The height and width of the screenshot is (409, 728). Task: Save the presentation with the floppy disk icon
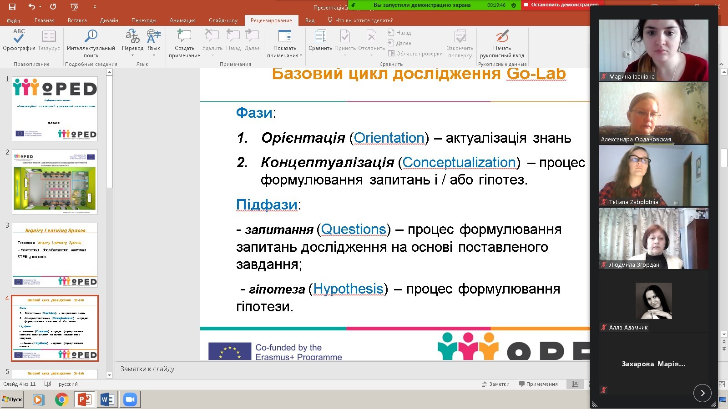pyautogui.click(x=12, y=7)
